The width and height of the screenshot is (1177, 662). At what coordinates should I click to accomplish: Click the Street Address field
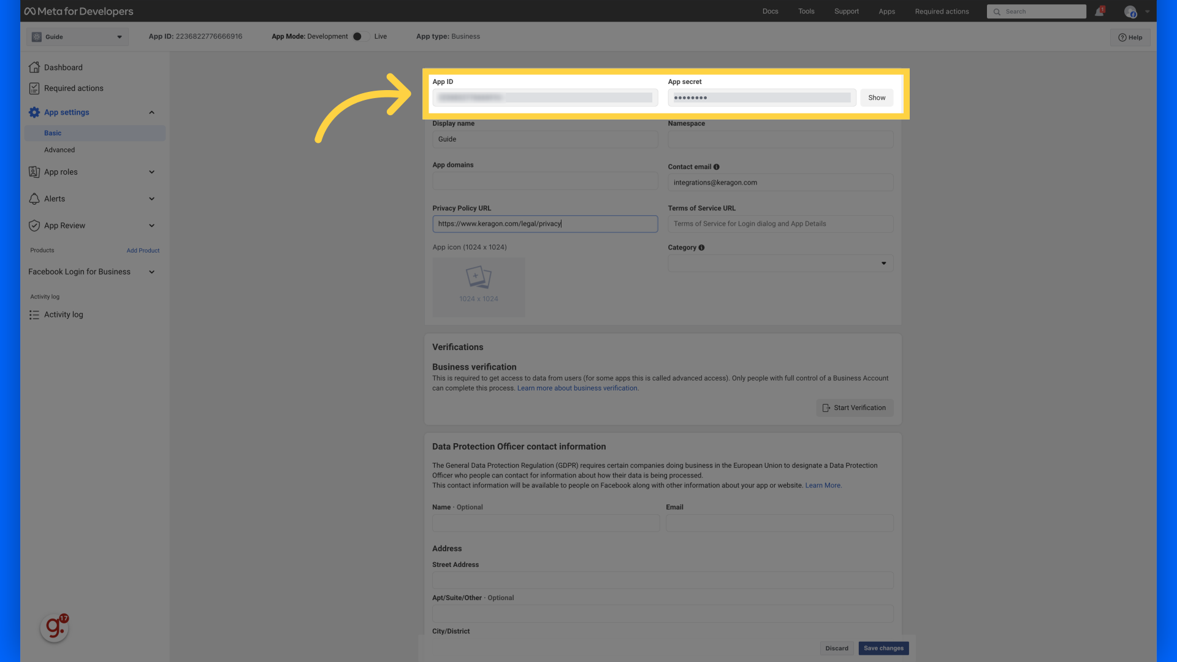coord(663,580)
